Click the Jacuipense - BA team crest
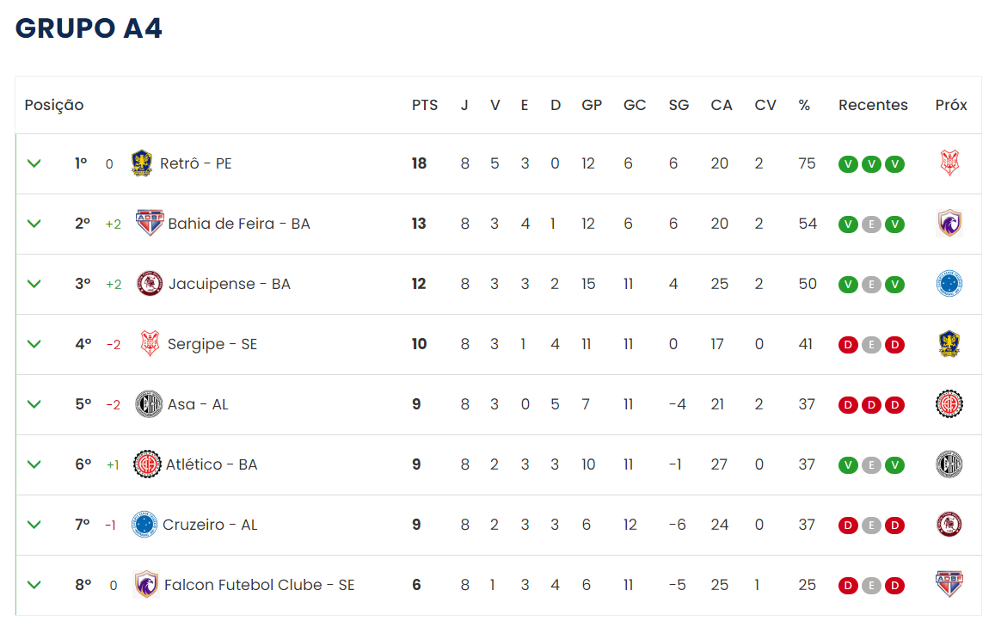Viewport: 995px width, 621px height. point(150,283)
